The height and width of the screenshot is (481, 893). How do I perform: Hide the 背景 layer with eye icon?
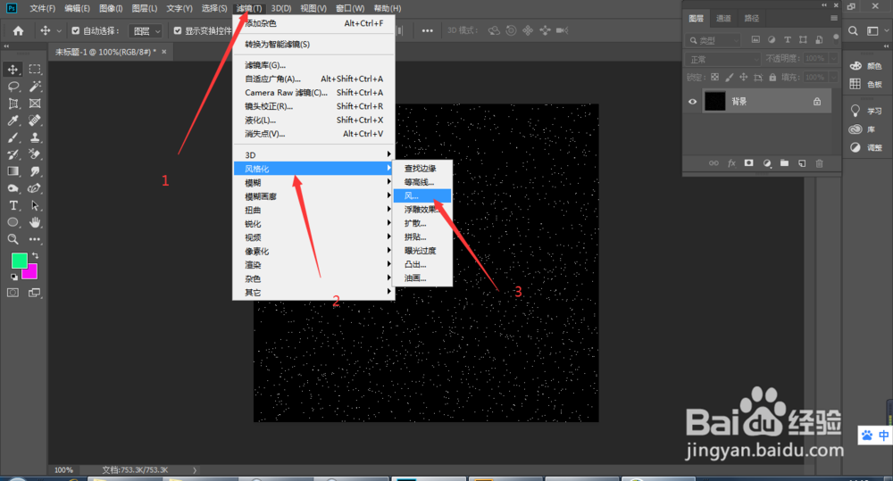click(x=693, y=102)
